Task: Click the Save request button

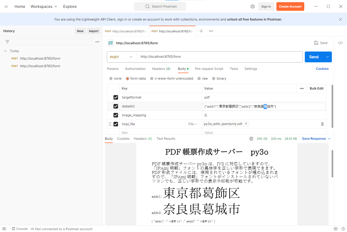Action: tap(321, 43)
